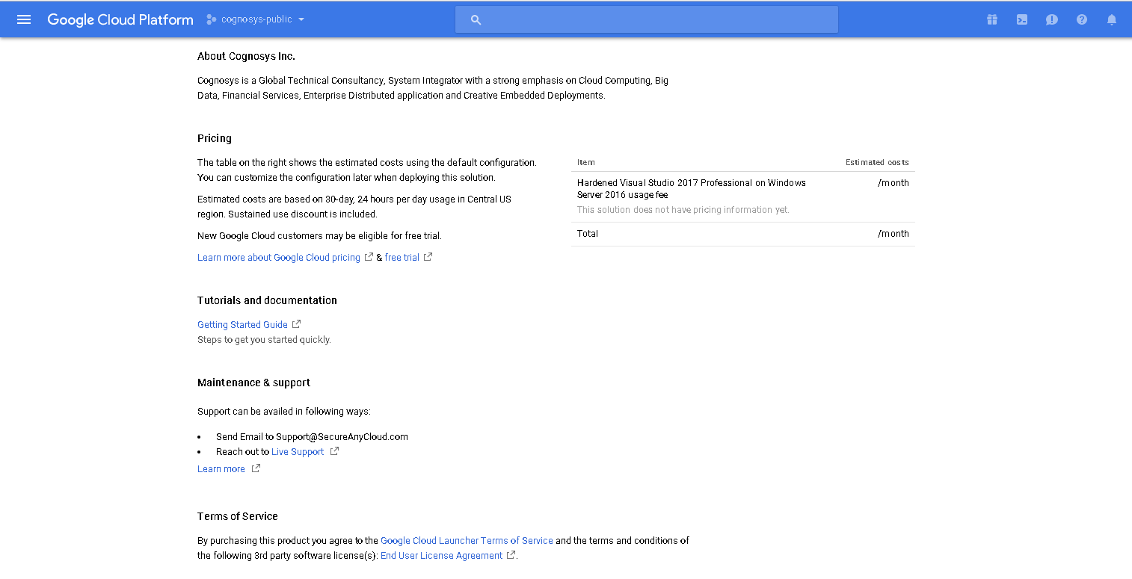The width and height of the screenshot is (1132, 579).
Task: Click the 'Maintenance & support' heading
Action: tap(253, 383)
